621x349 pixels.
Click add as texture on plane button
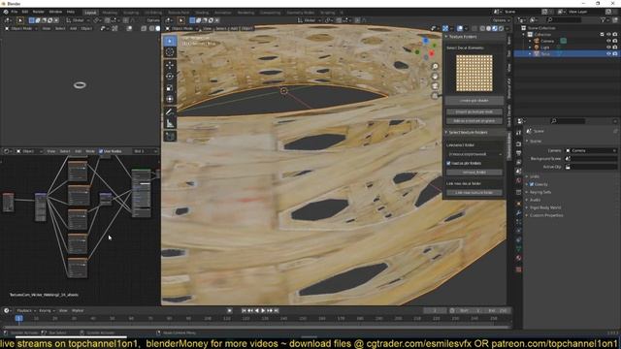(x=474, y=120)
